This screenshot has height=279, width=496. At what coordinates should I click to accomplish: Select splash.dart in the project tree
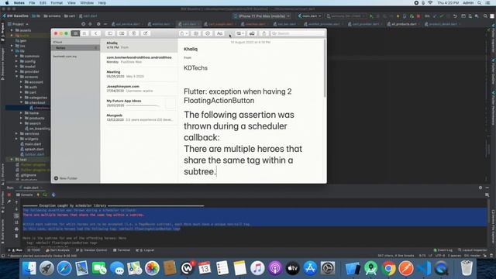[x=32, y=149]
